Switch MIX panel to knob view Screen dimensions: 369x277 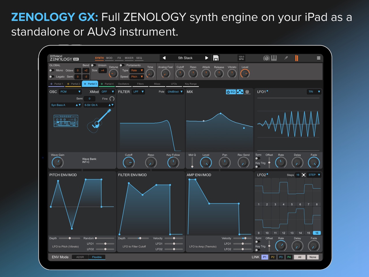coord(247,92)
